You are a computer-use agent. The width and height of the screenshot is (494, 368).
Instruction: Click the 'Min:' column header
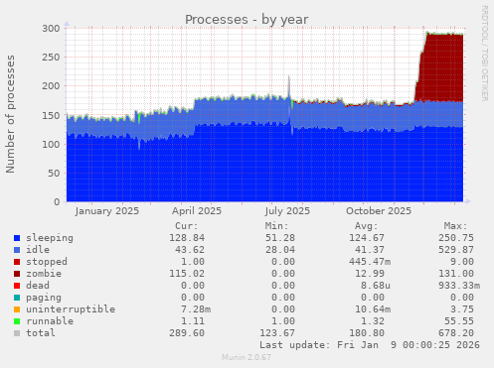pyautogui.click(x=276, y=226)
